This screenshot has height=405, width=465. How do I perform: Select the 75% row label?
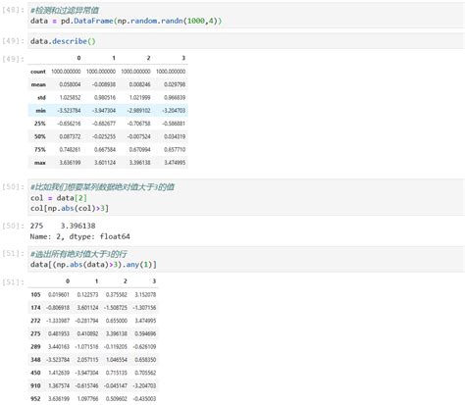coord(40,149)
